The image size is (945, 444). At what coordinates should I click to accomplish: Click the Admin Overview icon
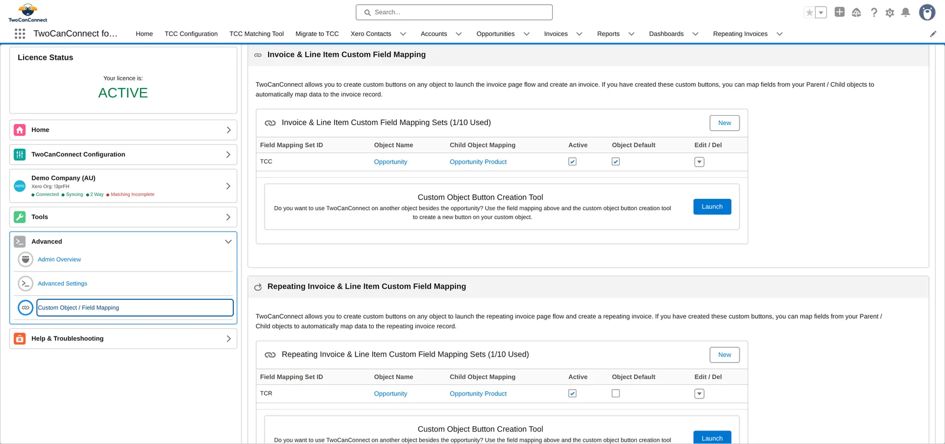tap(25, 259)
